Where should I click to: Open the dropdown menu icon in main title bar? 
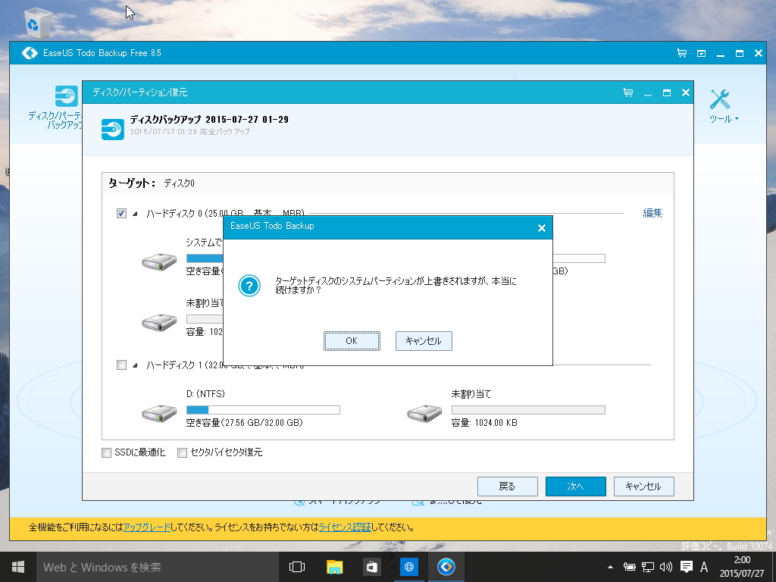point(701,53)
